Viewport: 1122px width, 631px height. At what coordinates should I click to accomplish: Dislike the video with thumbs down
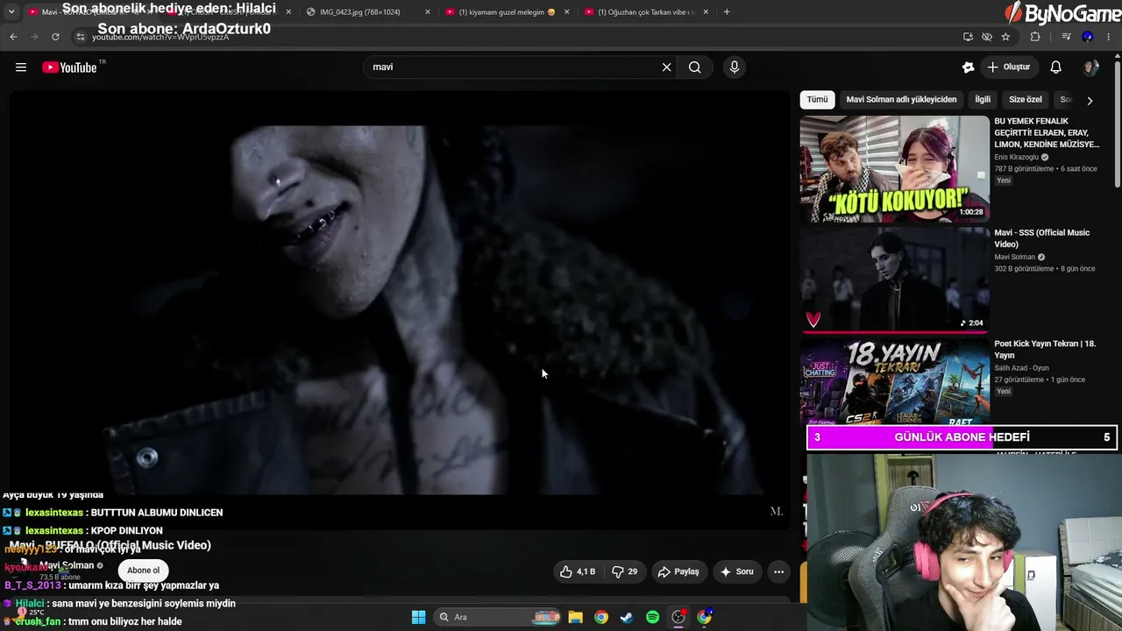tap(624, 571)
